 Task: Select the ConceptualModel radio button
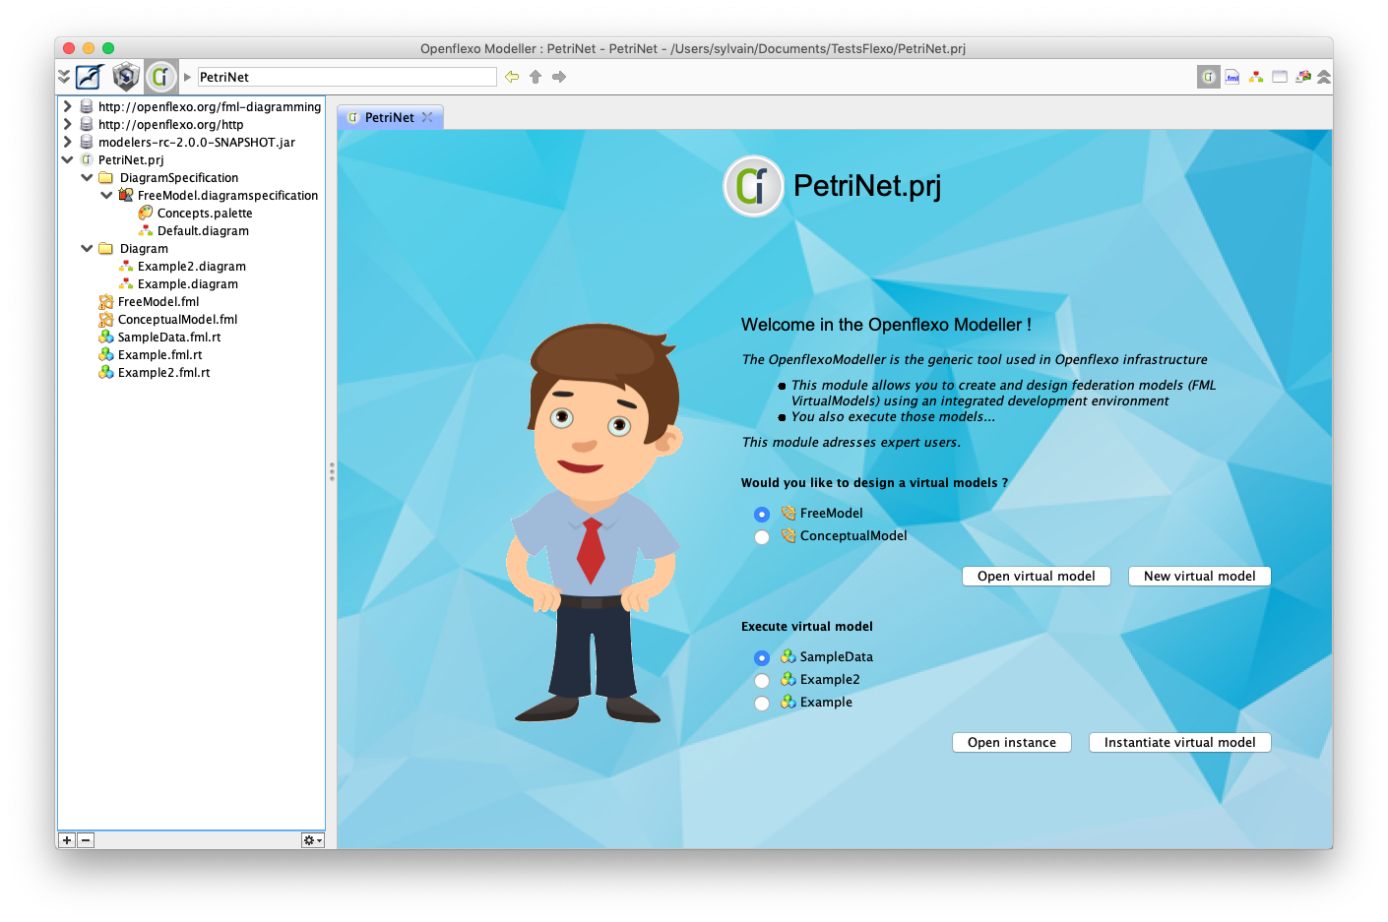pos(762,537)
